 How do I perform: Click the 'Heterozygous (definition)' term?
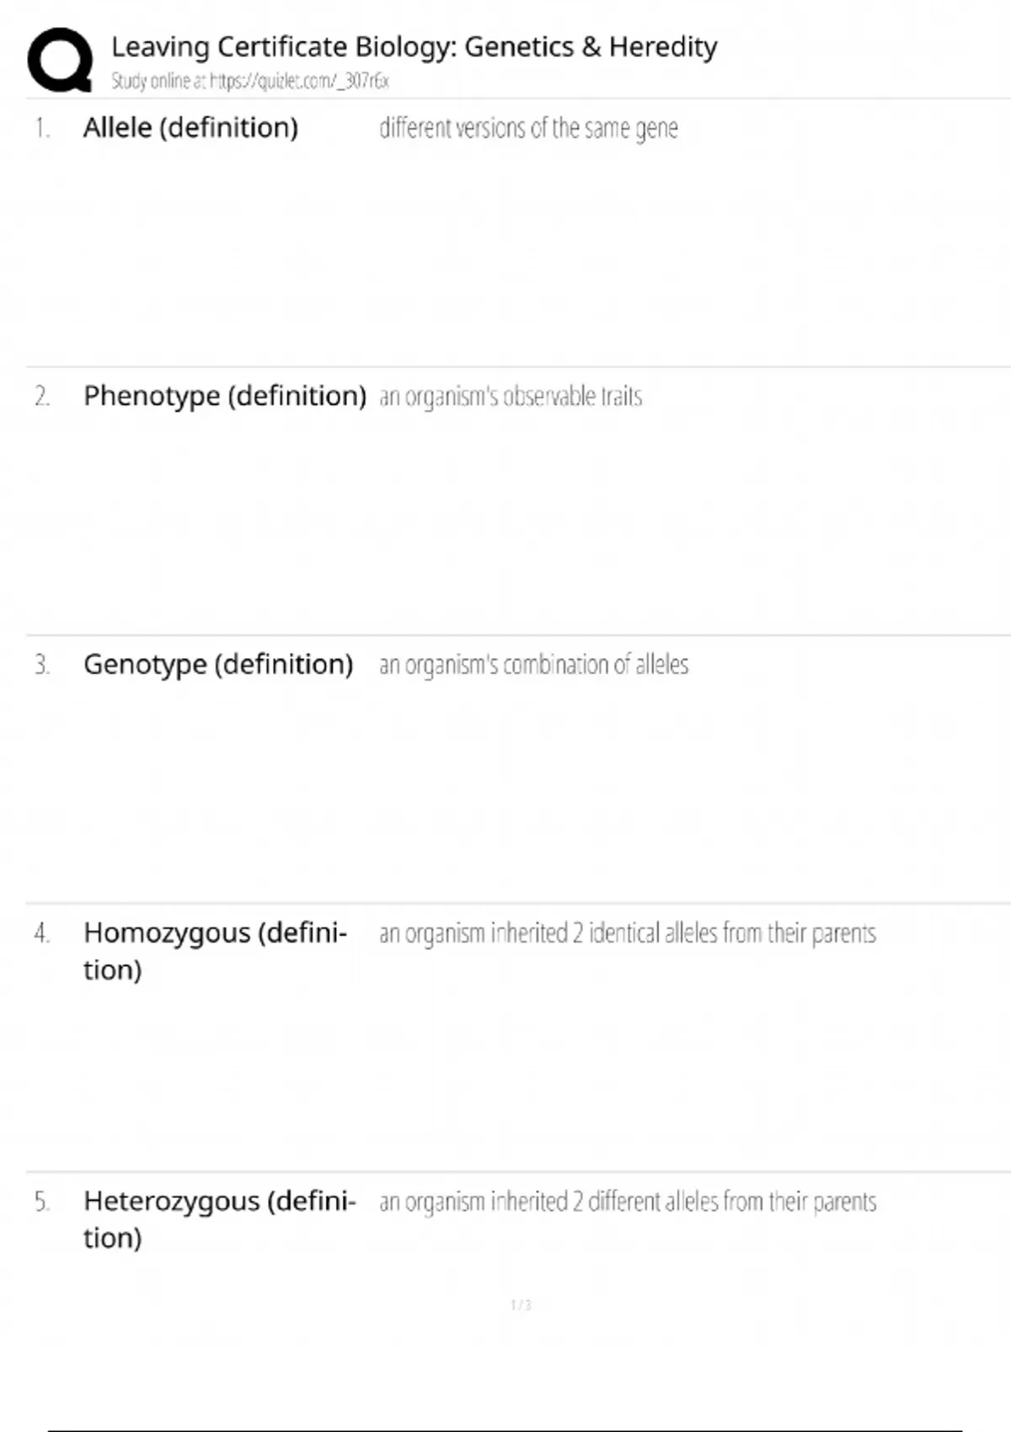click(219, 1218)
